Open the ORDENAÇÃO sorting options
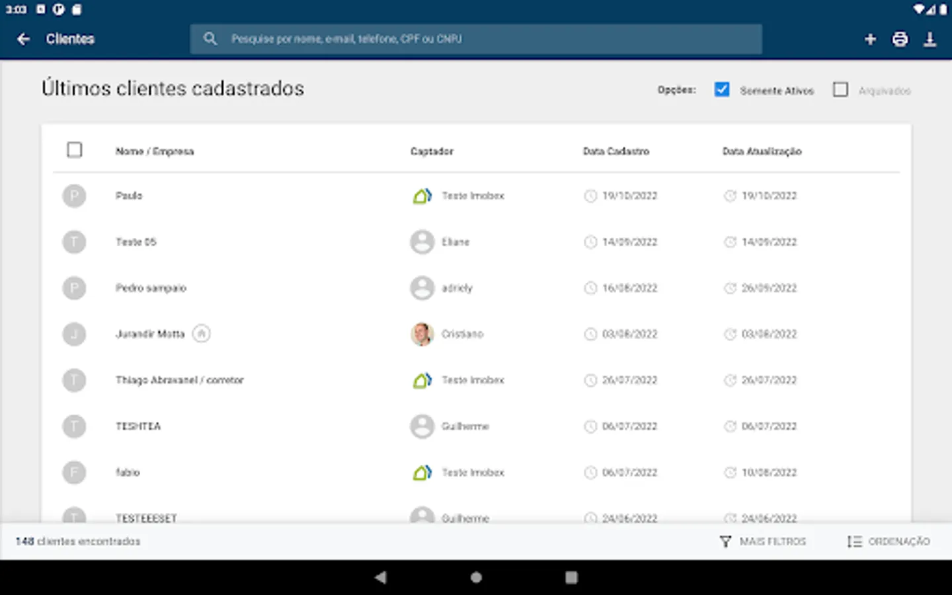952x595 pixels. point(889,541)
